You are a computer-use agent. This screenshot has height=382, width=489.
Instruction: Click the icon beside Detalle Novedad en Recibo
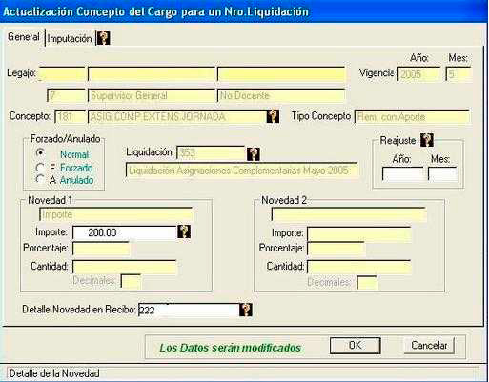click(x=246, y=310)
